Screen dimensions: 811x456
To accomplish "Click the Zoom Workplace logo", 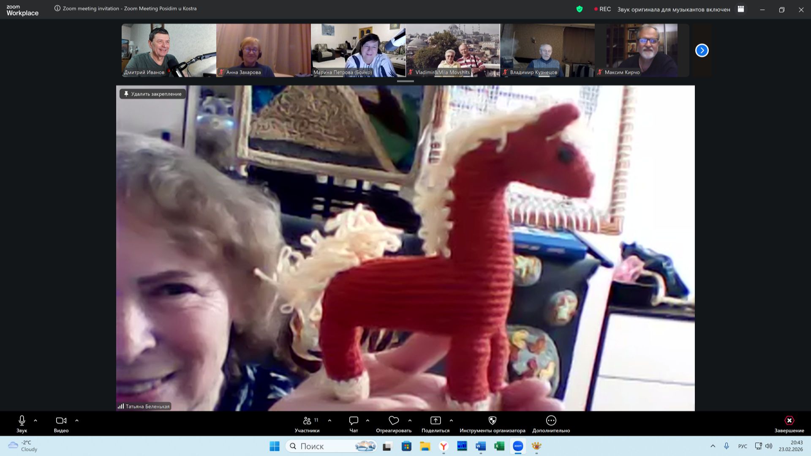I will point(22,11).
